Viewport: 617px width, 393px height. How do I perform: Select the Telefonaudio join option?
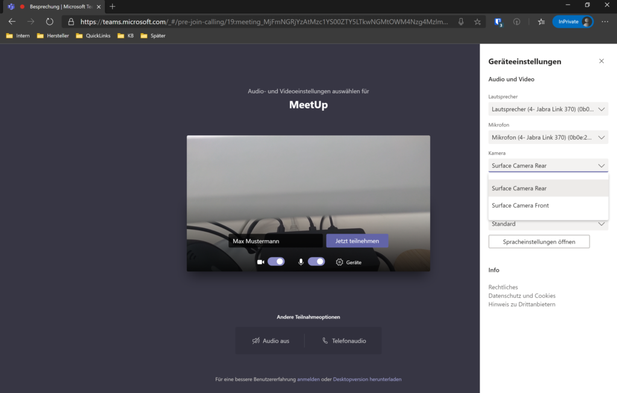[x=343, y=341]
